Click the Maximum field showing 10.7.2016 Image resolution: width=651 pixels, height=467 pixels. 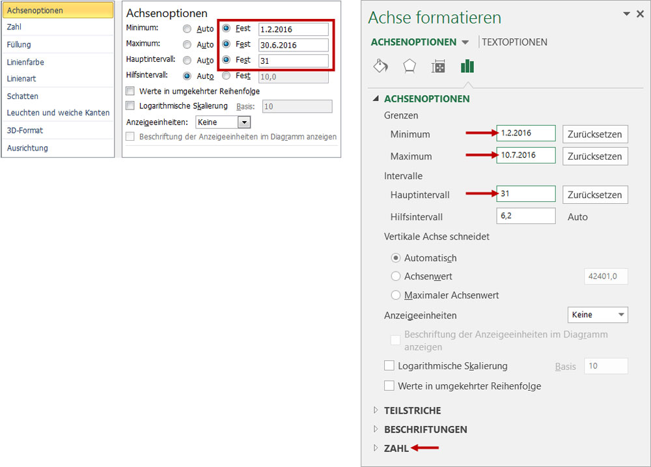(525, 155)
